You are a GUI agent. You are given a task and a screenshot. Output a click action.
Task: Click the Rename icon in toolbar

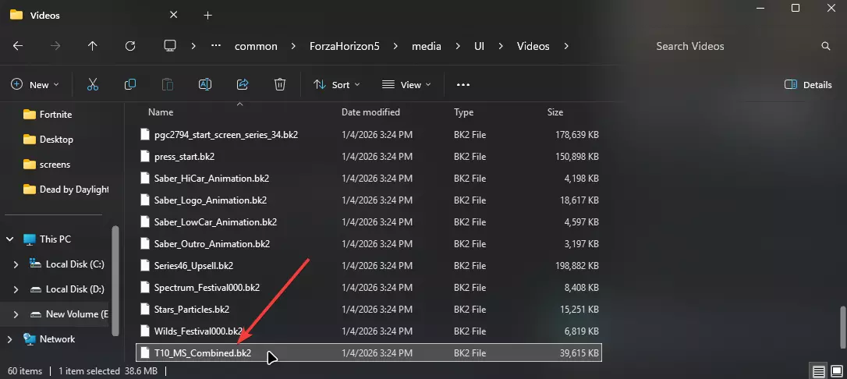204,84
